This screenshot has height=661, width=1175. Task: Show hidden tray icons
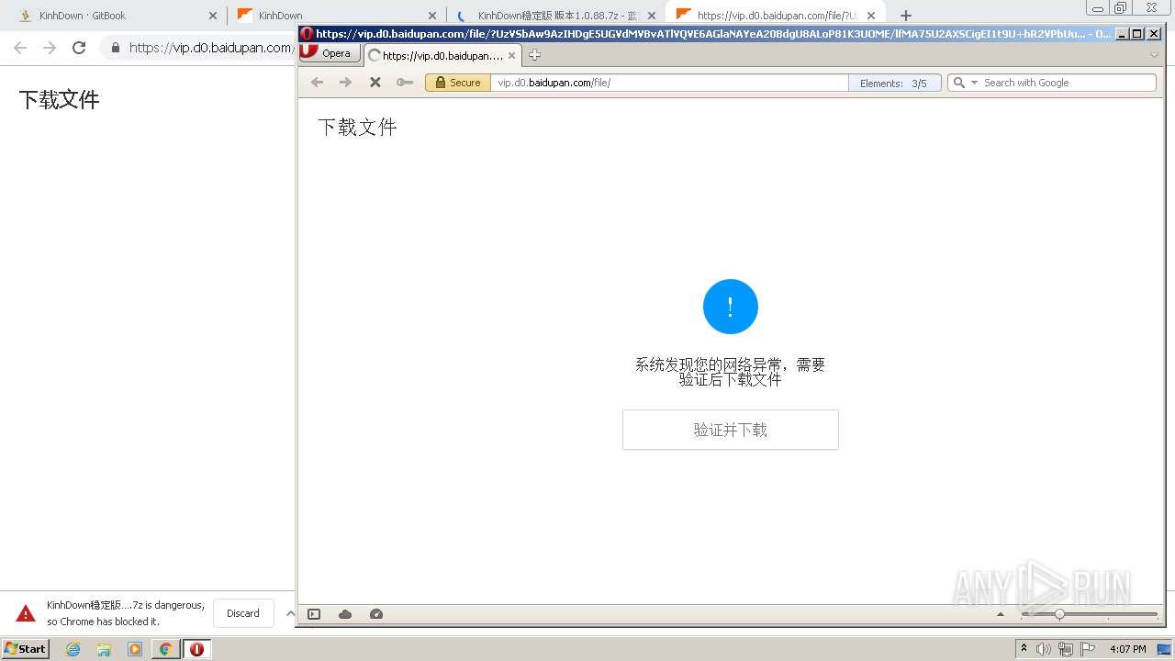(x=1024, y=648)
